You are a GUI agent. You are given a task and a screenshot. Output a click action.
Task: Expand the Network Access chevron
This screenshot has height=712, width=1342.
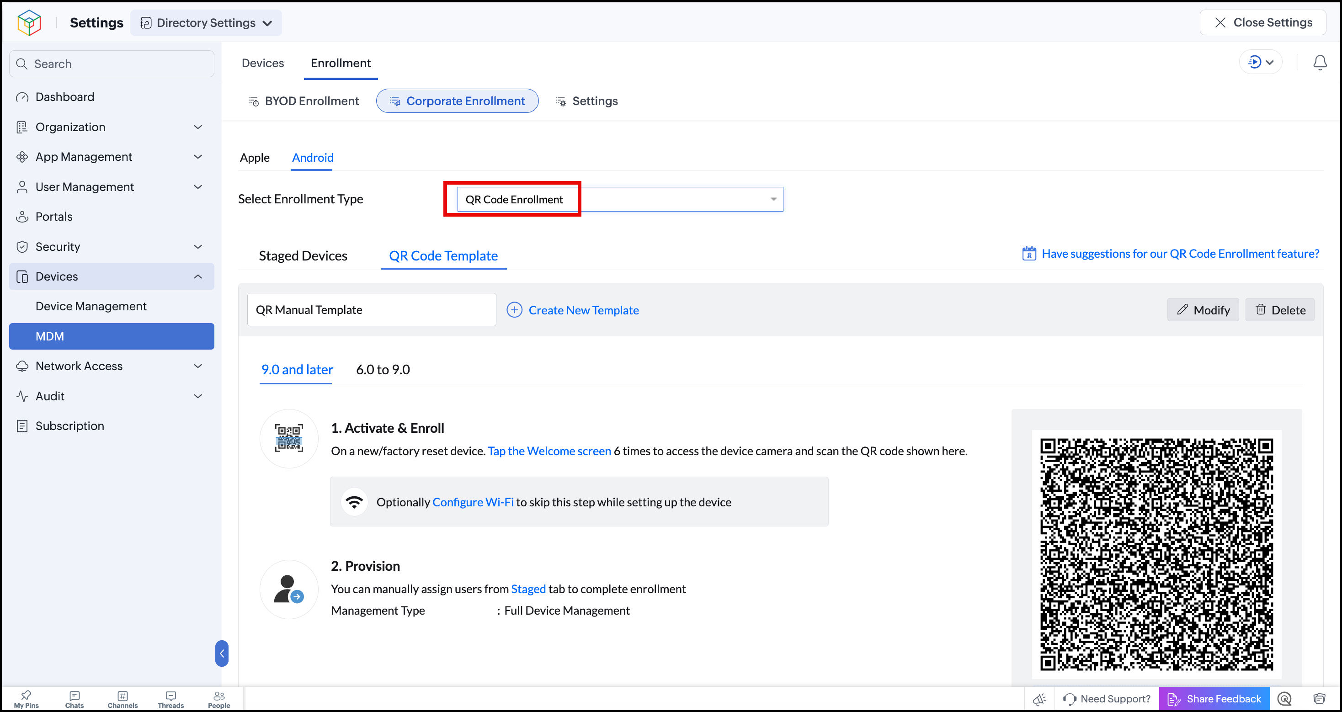[x=198, y=366]
